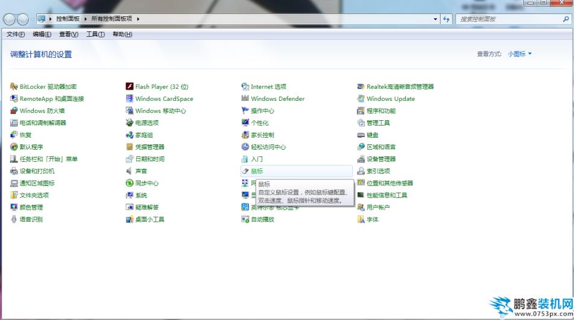Viewport: 574px width, 320px height.
Task: Click the 键盘 keyboard icon
Action: click(361, 135)
